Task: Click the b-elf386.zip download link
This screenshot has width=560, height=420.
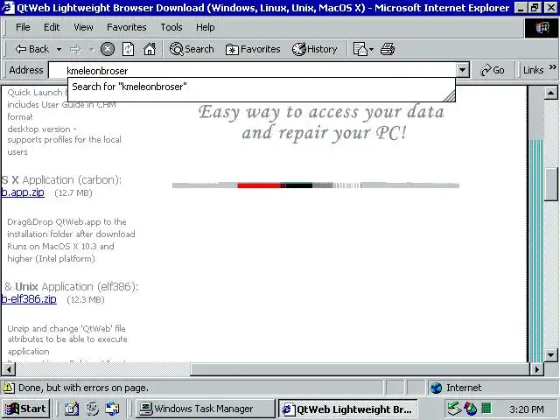Action: [x=29, y=299]
